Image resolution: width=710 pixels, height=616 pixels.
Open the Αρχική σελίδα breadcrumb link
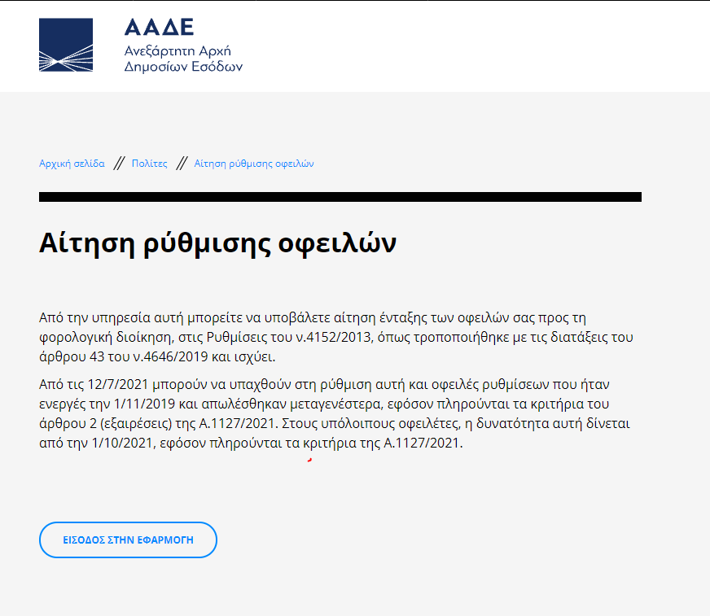pos(72,164)
